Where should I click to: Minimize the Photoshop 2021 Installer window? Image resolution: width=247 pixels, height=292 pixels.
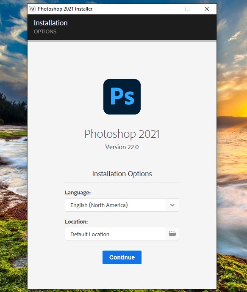point(168,9)
